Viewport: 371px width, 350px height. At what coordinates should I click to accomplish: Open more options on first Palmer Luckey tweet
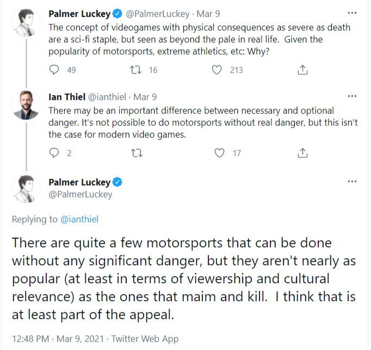(352, 12)
